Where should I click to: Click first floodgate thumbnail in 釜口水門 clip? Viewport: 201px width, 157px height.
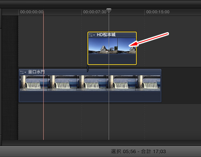tap(34, 83)
